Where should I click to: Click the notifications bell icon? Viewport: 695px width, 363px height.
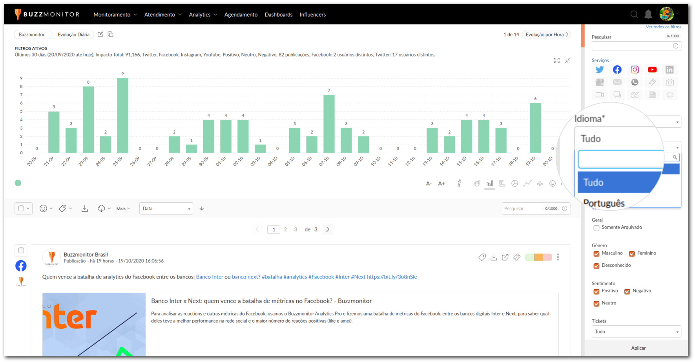[648, 15]
